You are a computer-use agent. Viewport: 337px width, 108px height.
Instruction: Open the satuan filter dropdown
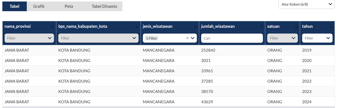click(x=282, y=38)
